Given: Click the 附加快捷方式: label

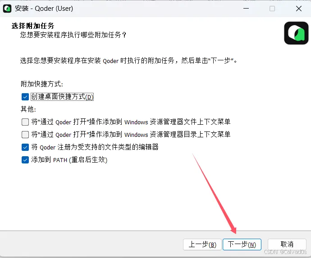Looking at the screenshot, I should click(42, 84).
